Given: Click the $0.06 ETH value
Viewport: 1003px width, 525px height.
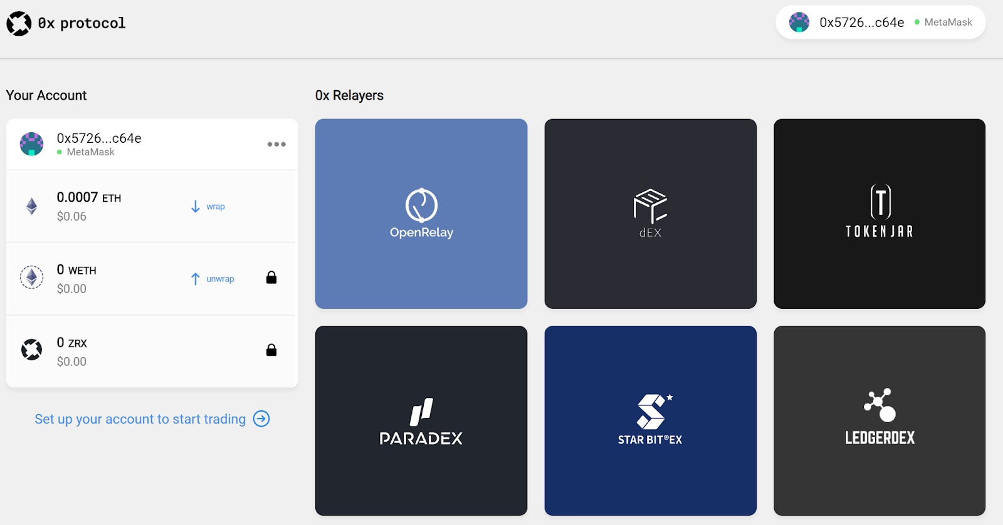Looking at the screenshot, I should 71,216.
